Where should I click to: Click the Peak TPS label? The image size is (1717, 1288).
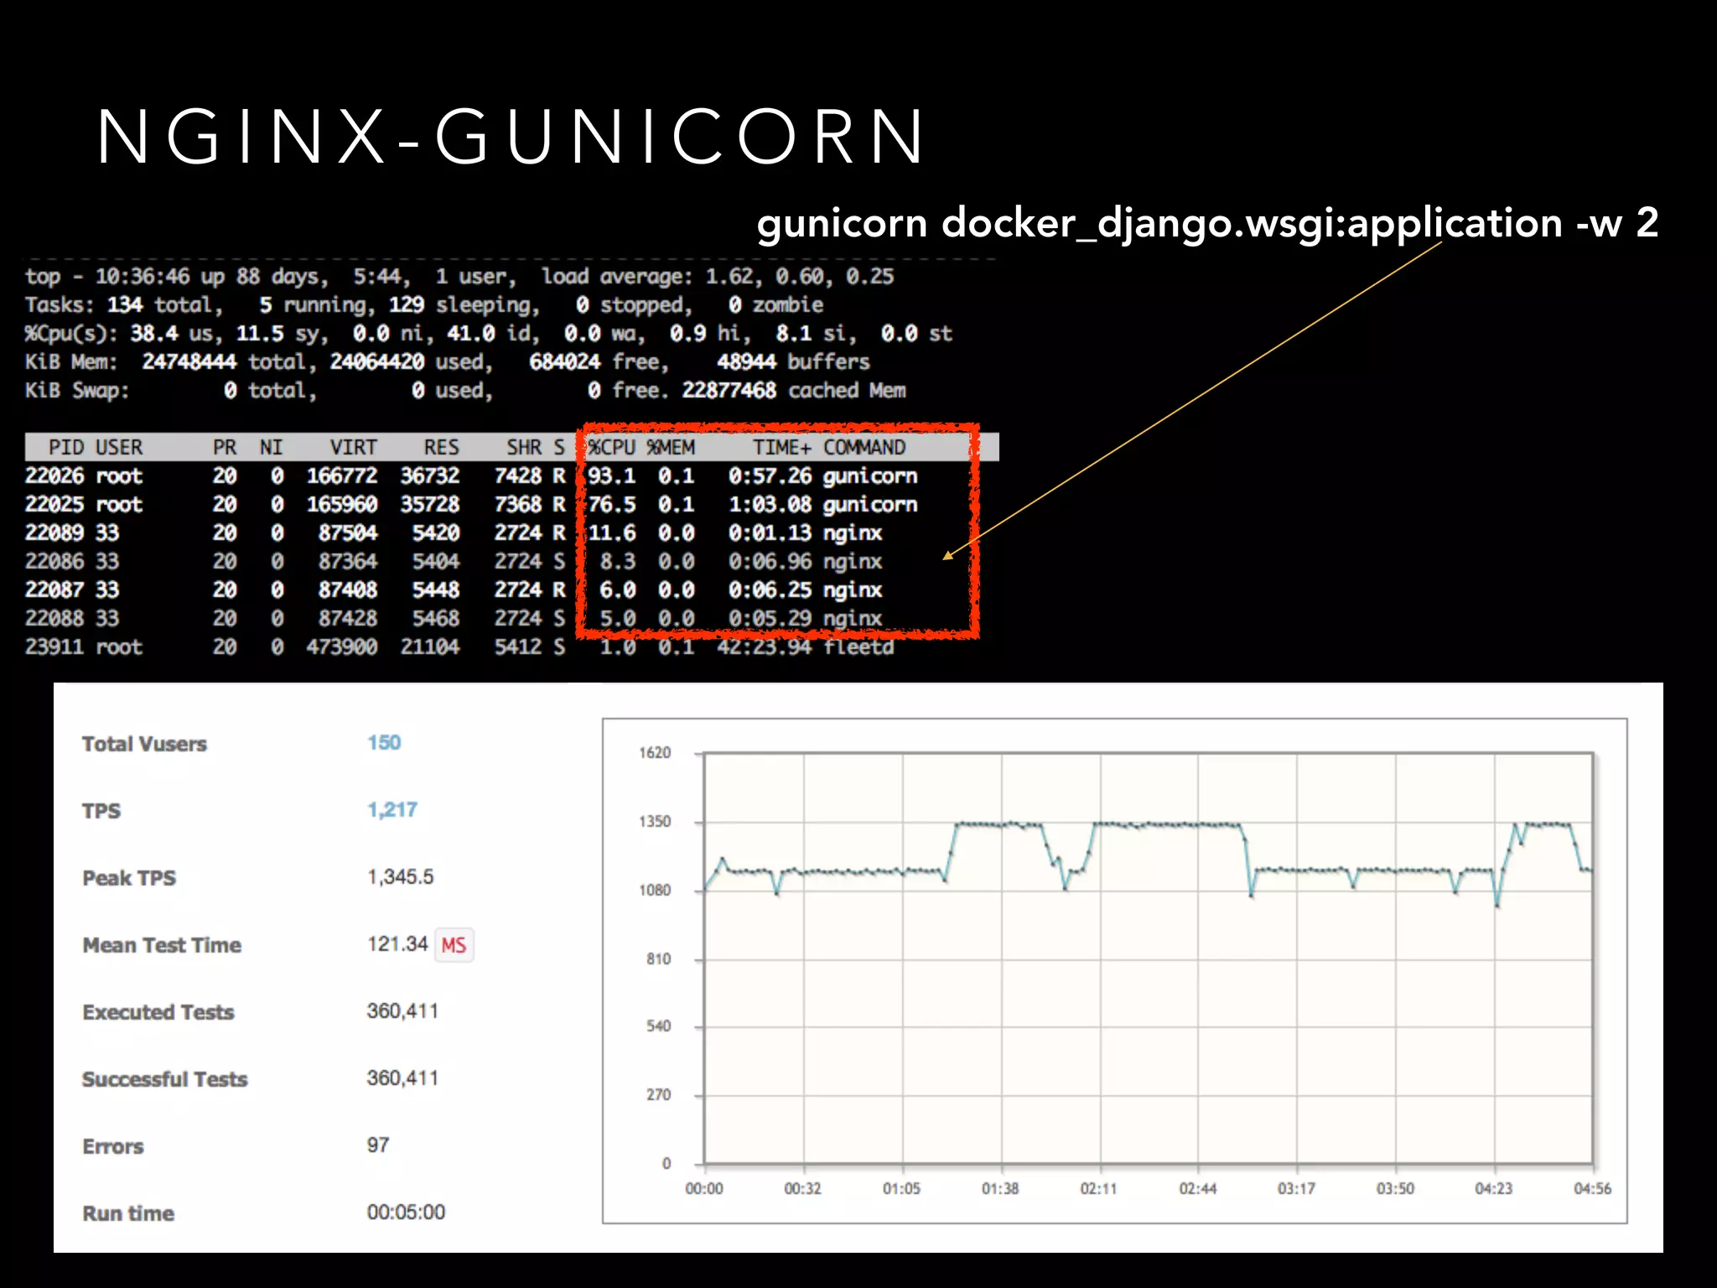tap(129, 878)
